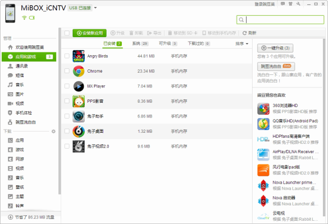Screen dimensions: 328x224
Task: Click the 兔子桌面 app icon
Action: 79,131
